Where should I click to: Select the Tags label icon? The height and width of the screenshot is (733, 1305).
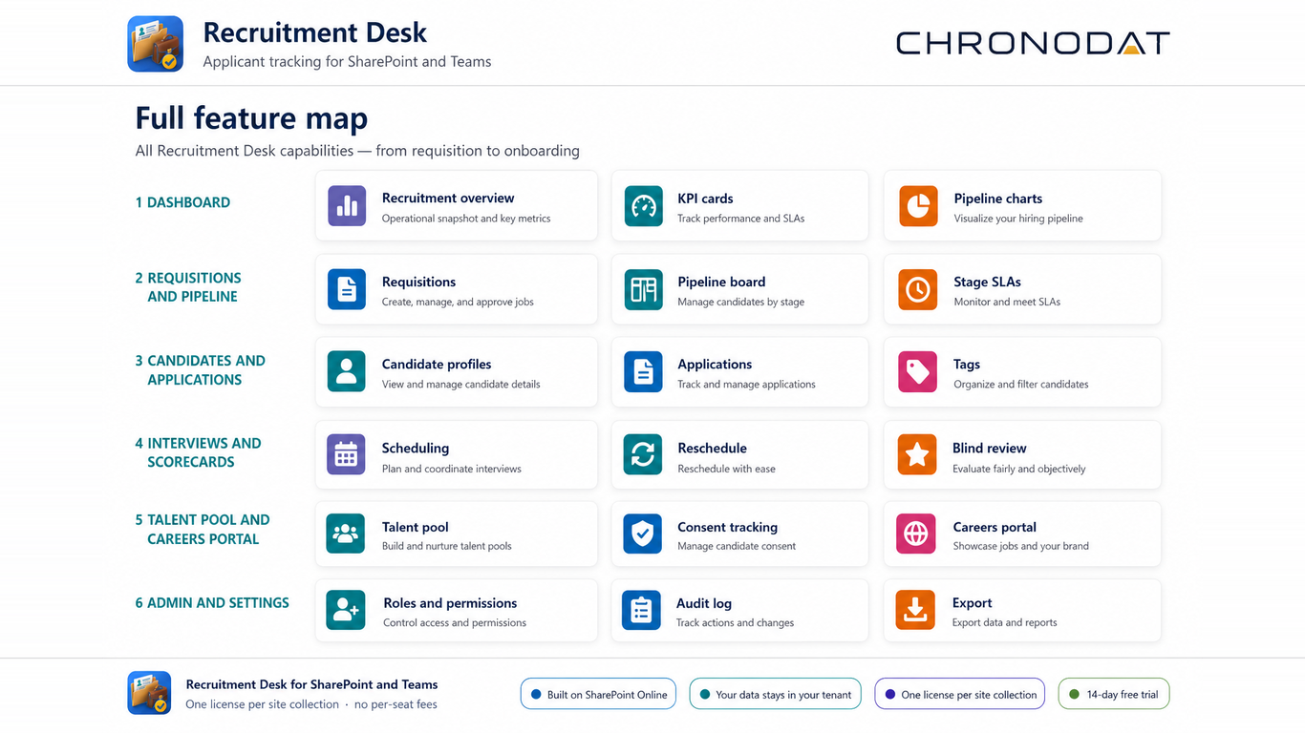(x=918, y=372)
